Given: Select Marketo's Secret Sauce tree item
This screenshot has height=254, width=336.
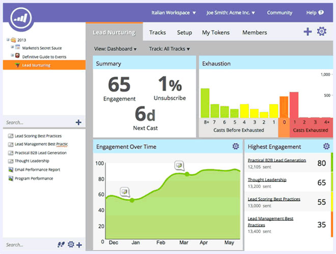Looking at the screenshot, I should 42,48.
